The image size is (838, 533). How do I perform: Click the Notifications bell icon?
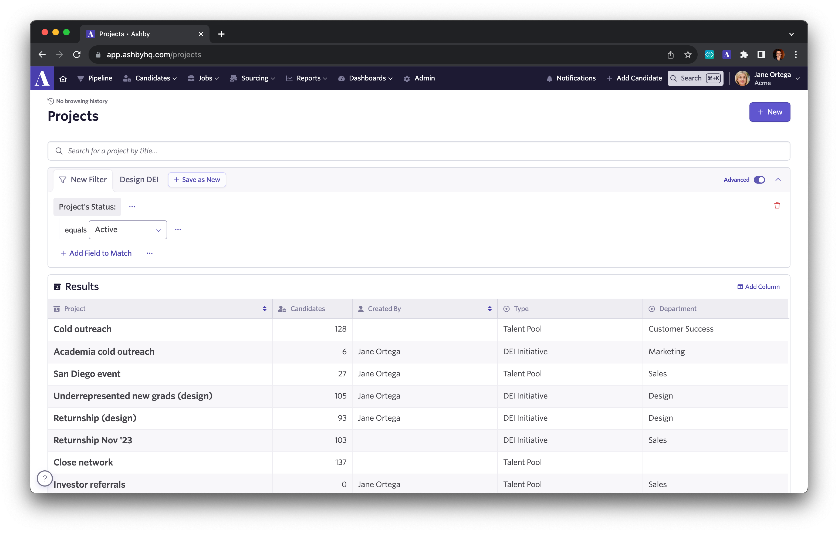tap(549, 79)
